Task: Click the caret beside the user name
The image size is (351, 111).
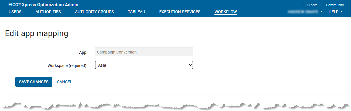Action: (321, 12)
